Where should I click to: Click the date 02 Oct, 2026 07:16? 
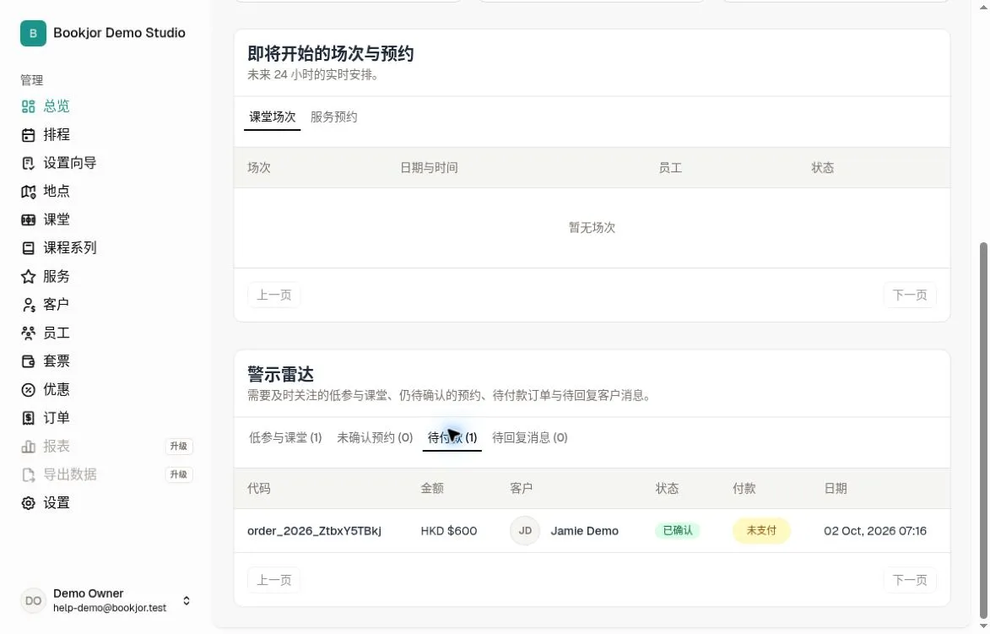875,531
